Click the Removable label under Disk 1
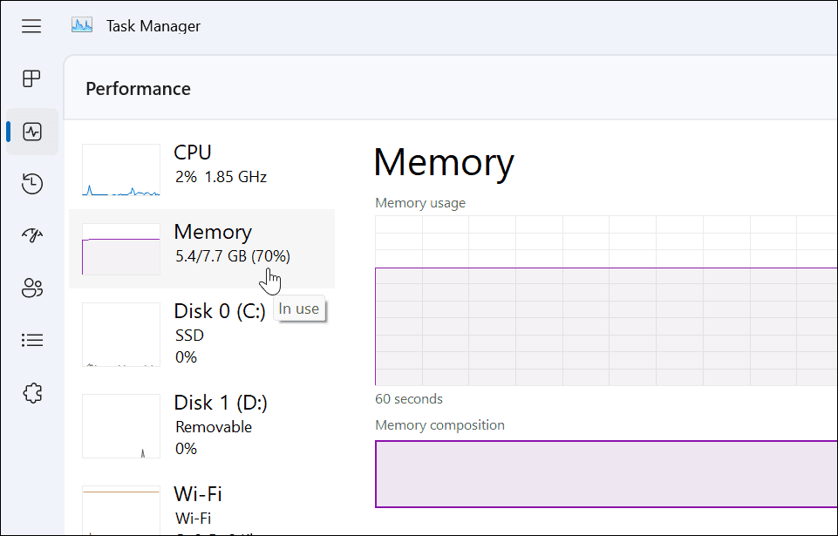838x536 pixels. [x=214, y=427]
